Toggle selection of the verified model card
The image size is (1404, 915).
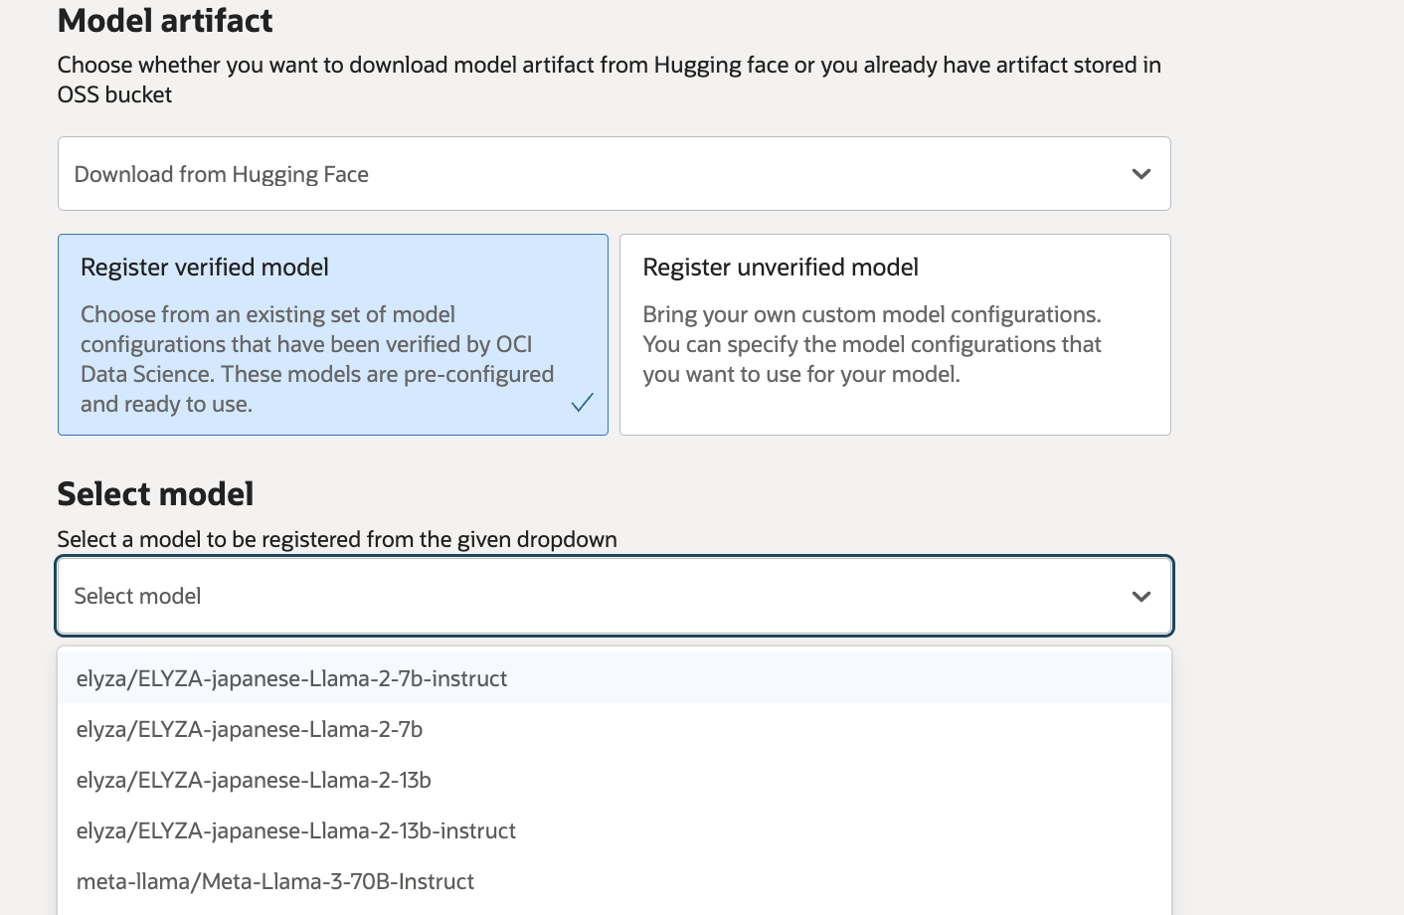click(333, 334)
